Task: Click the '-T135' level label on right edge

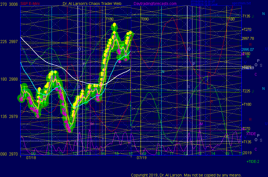Action: coord(246,16)
